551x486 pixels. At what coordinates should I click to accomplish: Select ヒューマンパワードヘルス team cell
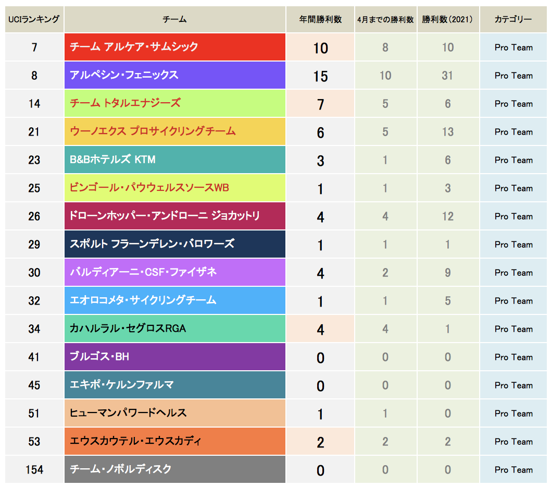(174, 413)
